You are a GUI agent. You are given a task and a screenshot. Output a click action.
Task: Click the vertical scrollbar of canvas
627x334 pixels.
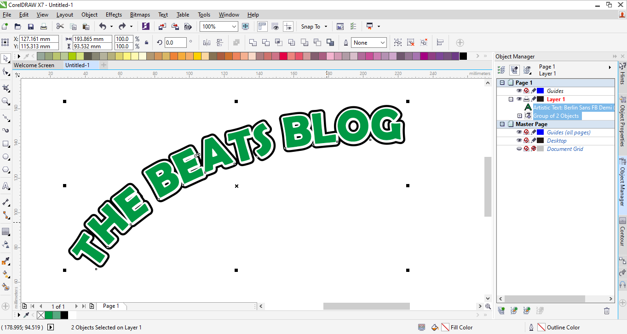pyautogui.click(x=488, y=186)
